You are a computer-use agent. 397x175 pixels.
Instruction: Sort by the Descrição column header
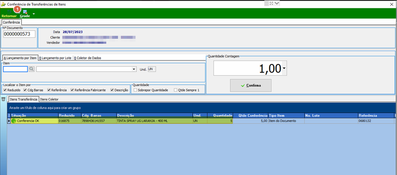click(x=154, y=115)
